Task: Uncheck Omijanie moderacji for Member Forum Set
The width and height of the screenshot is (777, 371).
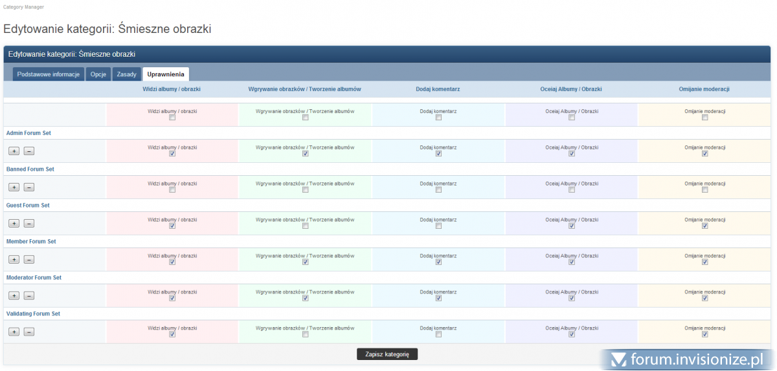Action: click(x=705, y=262)
